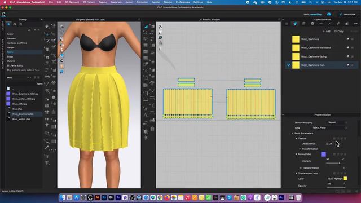
Task: Click the Copy button in Object Browser
Action: pyautogui.click(x=339, y=32)
